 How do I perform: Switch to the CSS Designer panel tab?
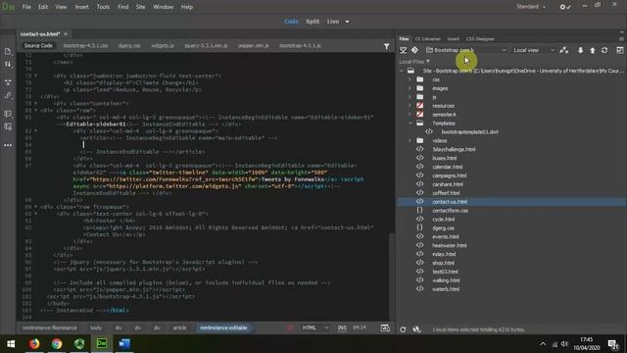click(479, 39)
